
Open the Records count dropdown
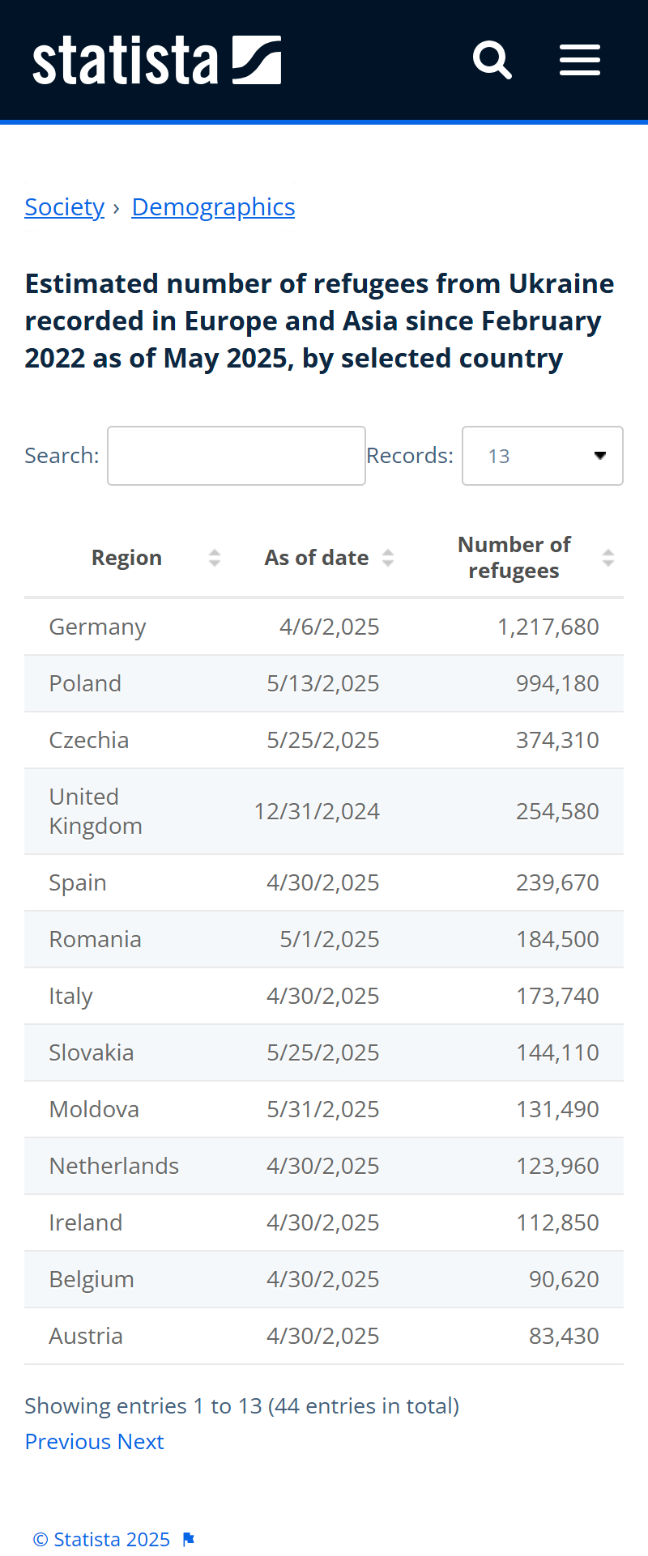tap(542, 456)
